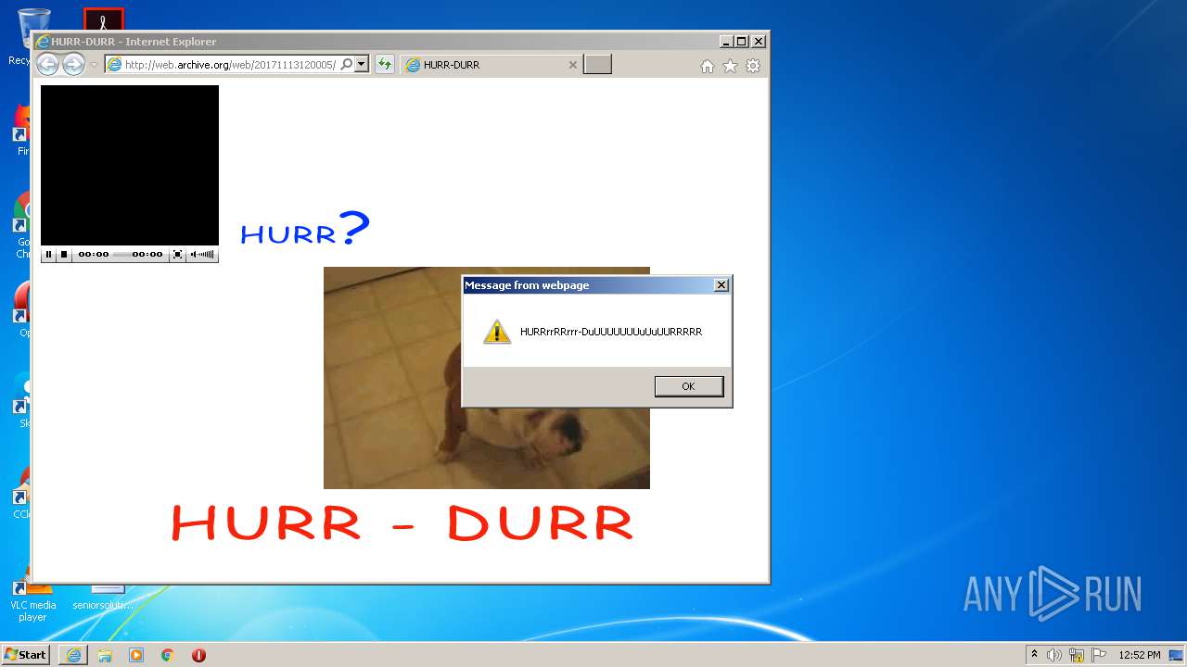Pause the embedded media player

coord(49,254)
